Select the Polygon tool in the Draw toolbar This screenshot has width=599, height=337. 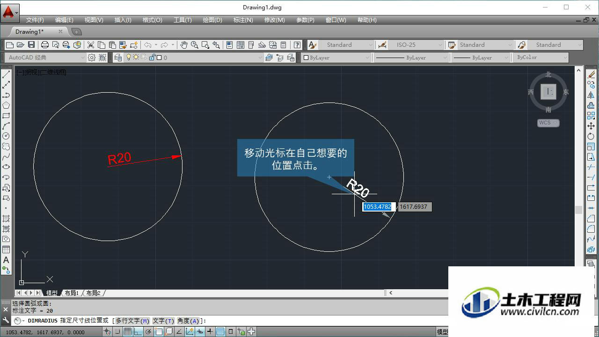pos(6,105)
